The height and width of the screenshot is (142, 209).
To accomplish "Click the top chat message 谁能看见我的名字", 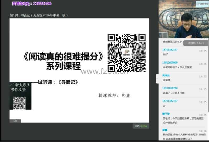I will 172,42.
